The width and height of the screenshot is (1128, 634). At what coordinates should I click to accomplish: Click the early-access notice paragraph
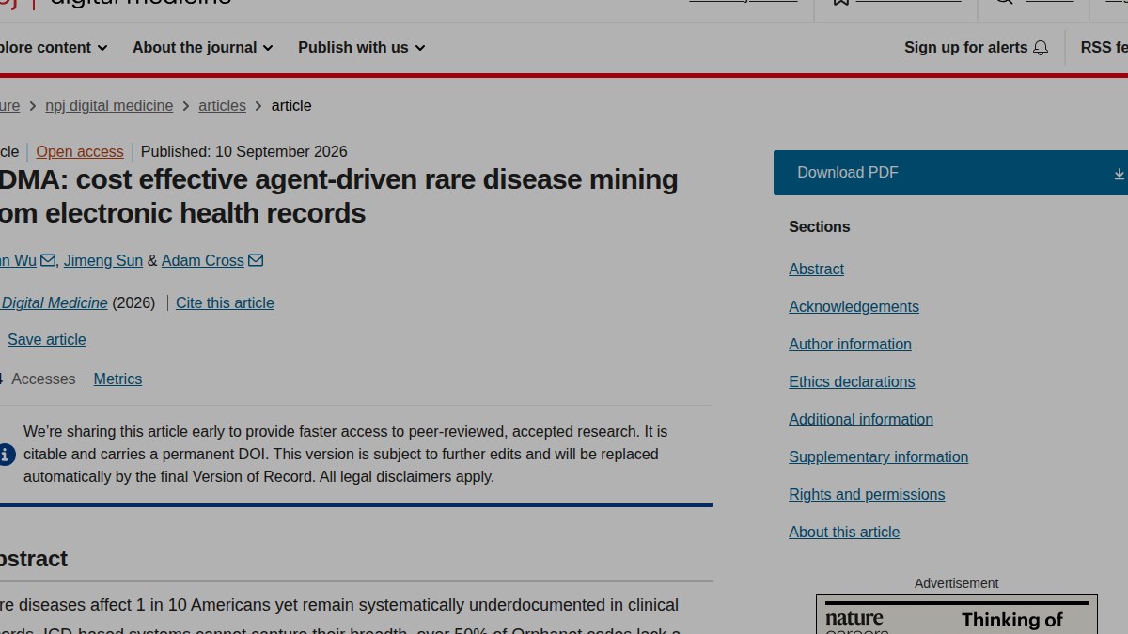[346, 455]
